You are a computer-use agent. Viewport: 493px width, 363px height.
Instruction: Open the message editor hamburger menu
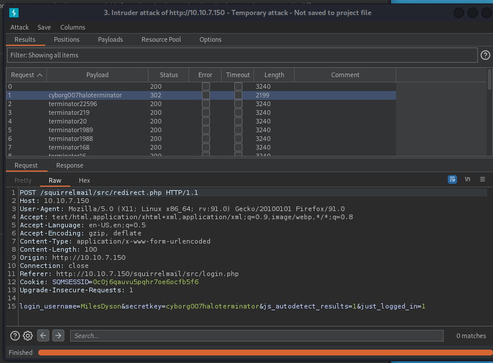click(482, 180)
